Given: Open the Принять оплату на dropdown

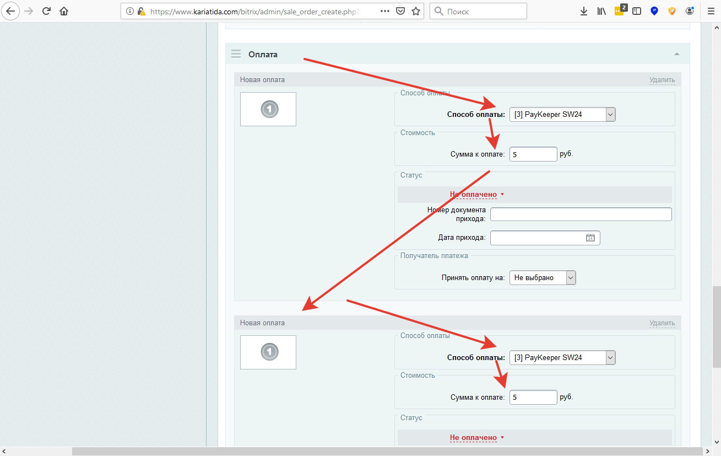Looking at the screenshot, I should point(542,278).
